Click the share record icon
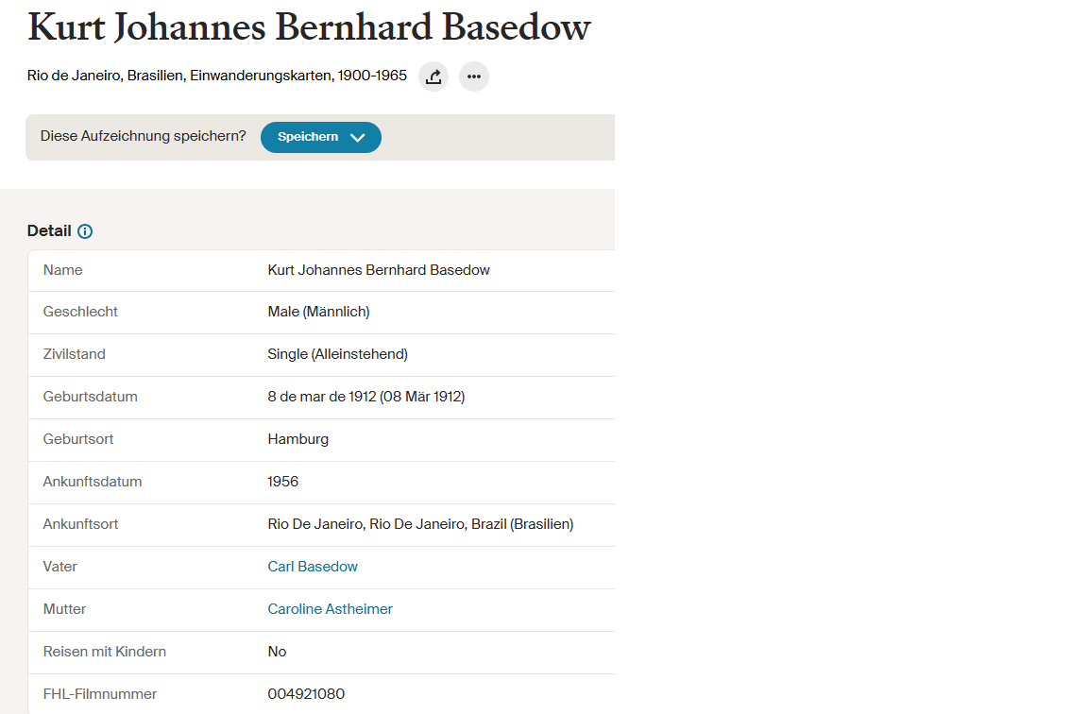Viewport: 1088px width, 714px height. tap(433, 76)
